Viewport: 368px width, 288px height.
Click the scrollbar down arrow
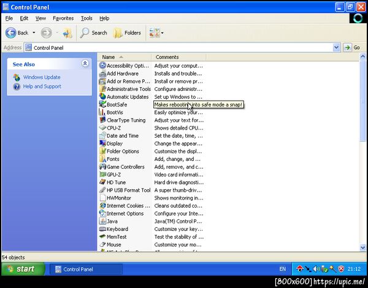coord(362,247)
